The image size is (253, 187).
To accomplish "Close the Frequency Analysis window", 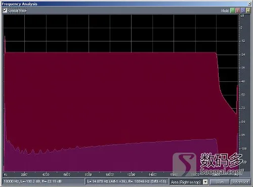I will coord(249,4).
